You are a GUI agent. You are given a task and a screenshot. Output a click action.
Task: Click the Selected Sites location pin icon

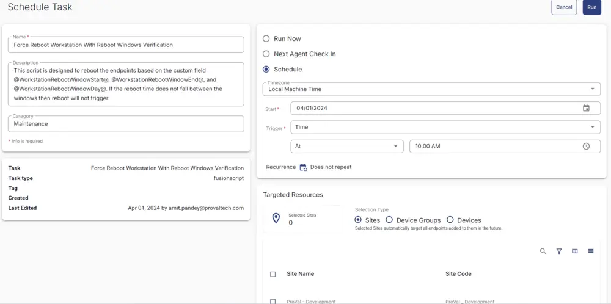[x=276, y=218]
